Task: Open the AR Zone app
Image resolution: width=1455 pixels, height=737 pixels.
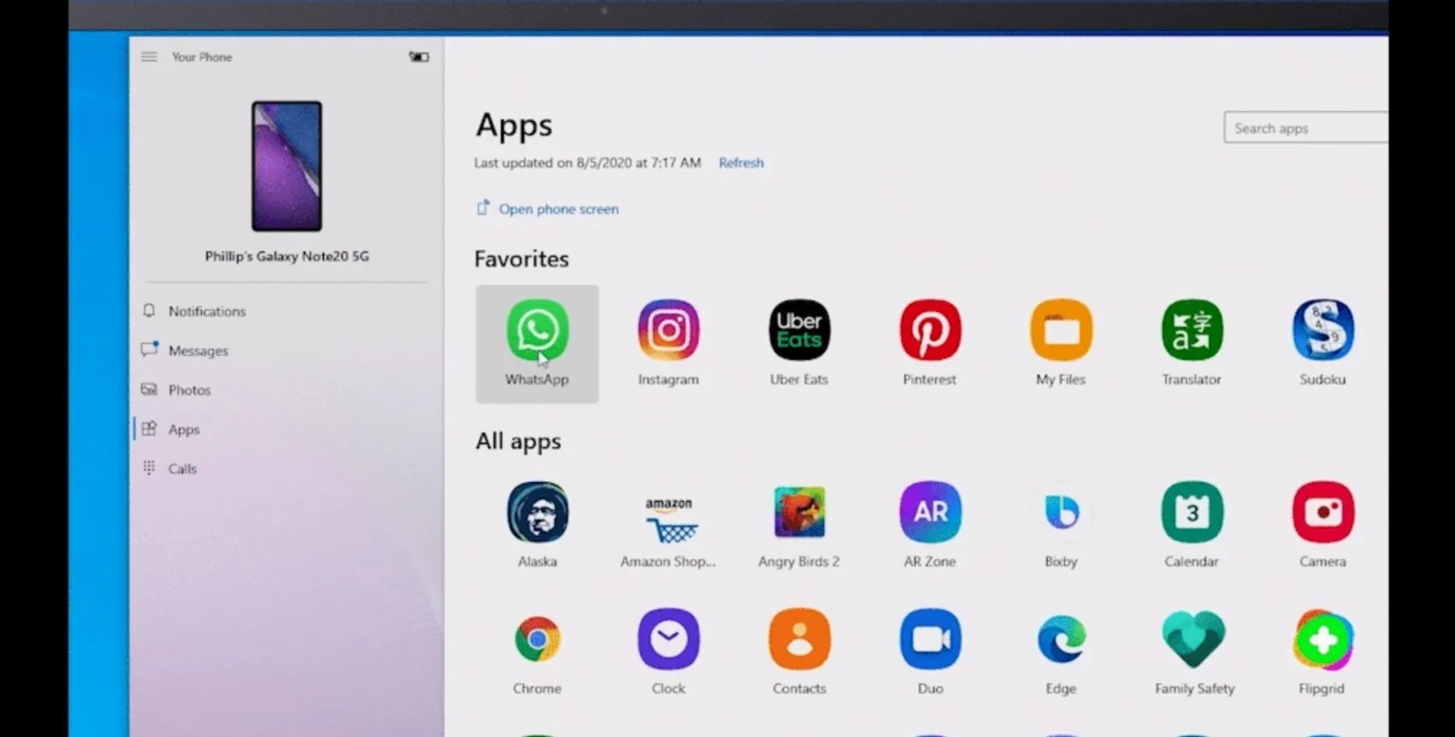Action: point(929,512)
